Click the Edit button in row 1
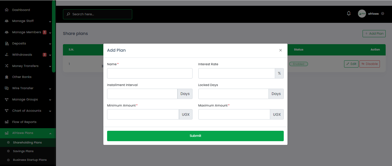Viewport: 392px width, 166px height. click(x=351, y=64)
